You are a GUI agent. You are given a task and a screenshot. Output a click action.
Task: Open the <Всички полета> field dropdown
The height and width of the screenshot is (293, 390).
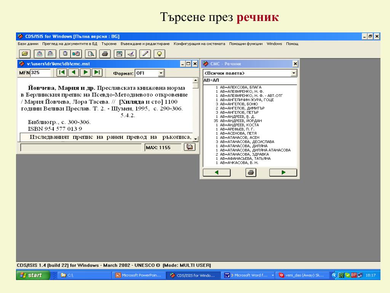tap(294, 73)
